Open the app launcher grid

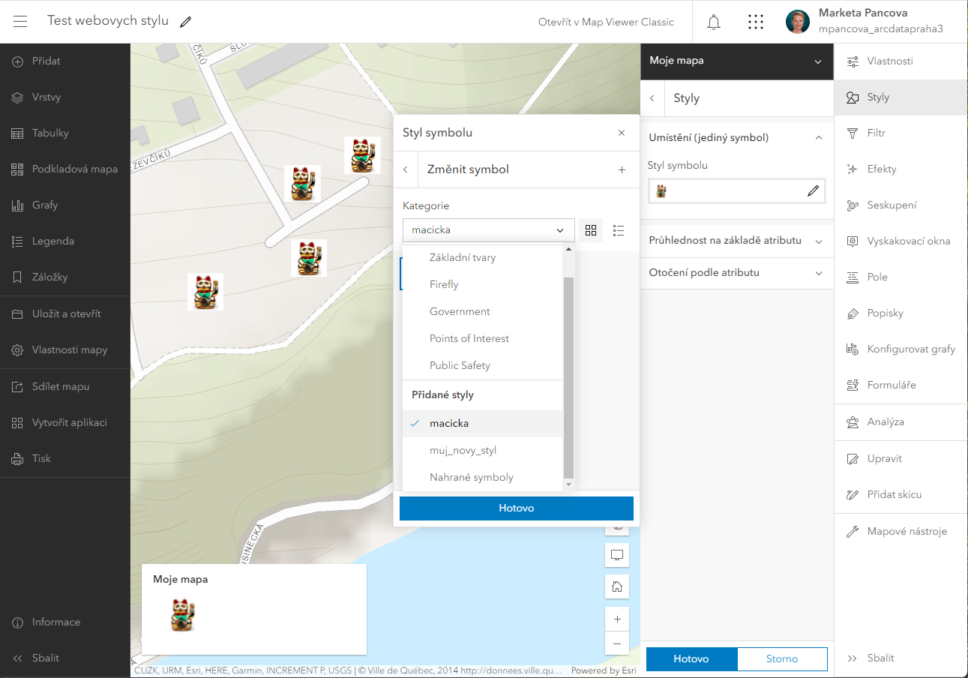(756, 22)
